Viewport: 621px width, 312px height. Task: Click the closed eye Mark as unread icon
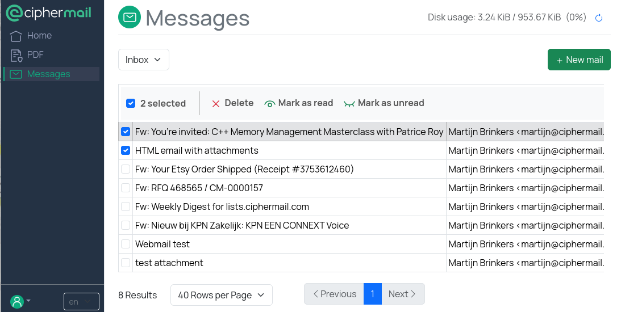[349, 103]
